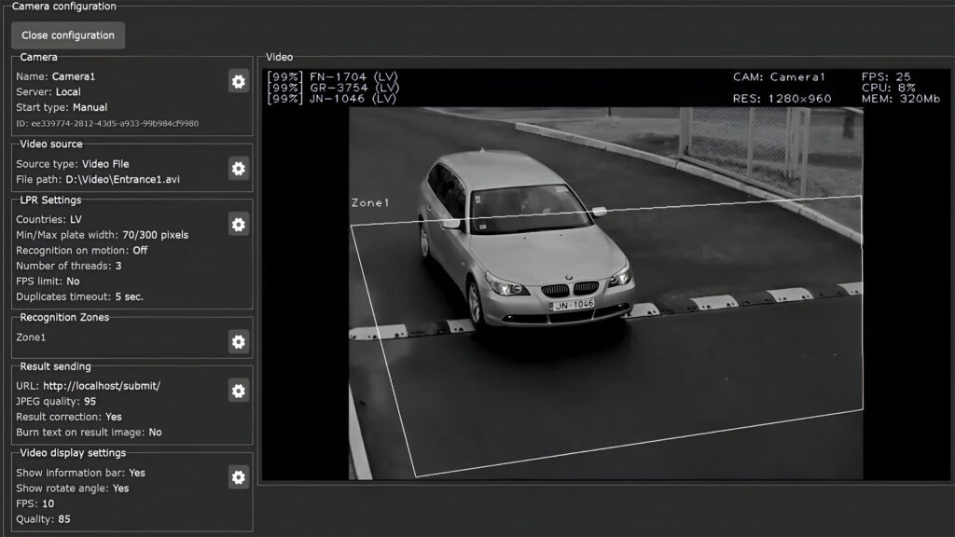Screen dimensions: 955x537
Task: Open the Camera section settings gear
Action: tap(239, 82)
